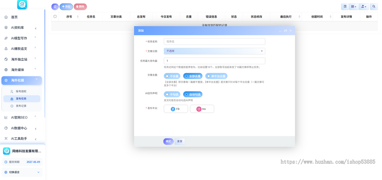This screenshot has height=180, width=382.
Task: Sort by 序号 column header
Action: 69,17
